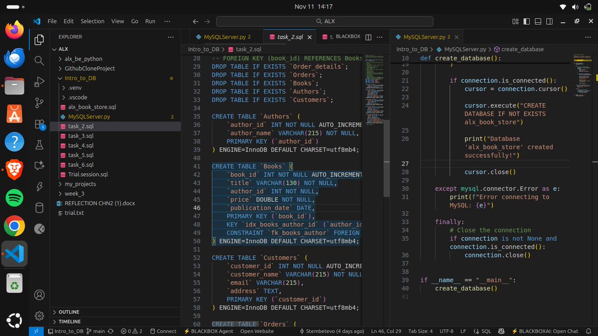This screenshot has width=598, height=336.
Task: Open the SQLTools database panel
Action: 39,207
